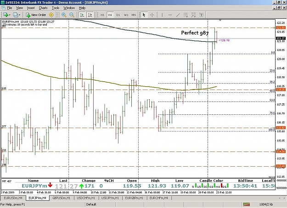Switch to the GBPUSDm,H1 chart tab
The width and height of the screenshot is (287, 208).
62,198
